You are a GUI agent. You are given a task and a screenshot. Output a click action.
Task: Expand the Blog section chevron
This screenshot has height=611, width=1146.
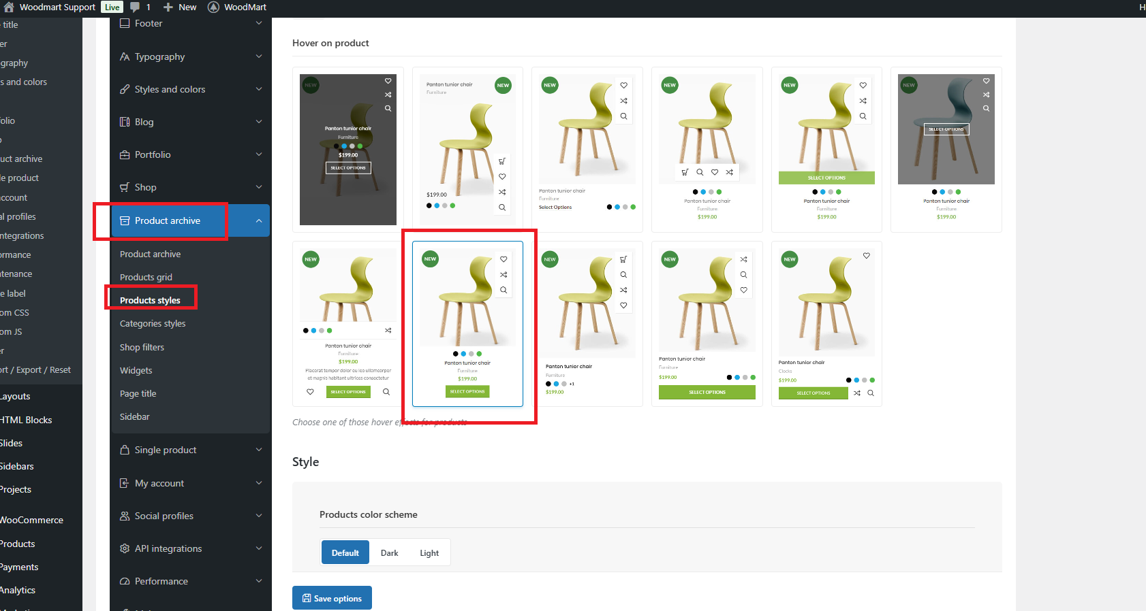click(259, 122)
